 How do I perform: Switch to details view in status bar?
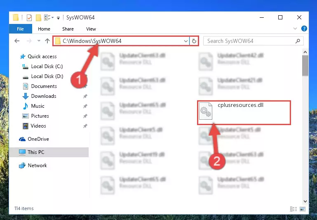coord(294,209)
